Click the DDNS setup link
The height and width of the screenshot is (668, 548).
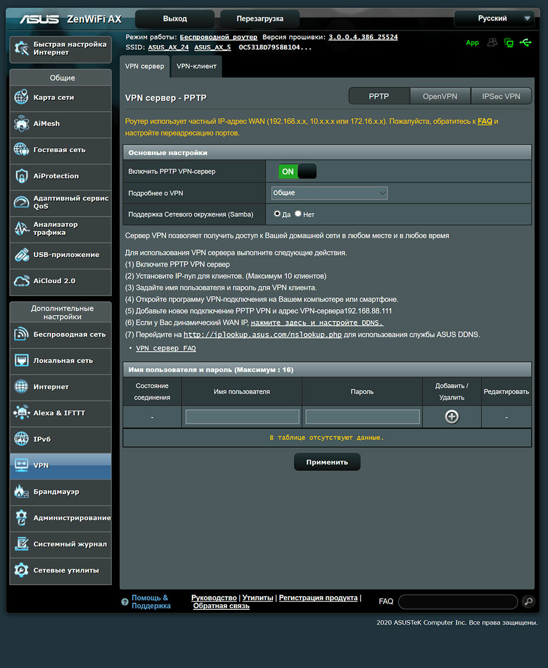click(317, 322)
